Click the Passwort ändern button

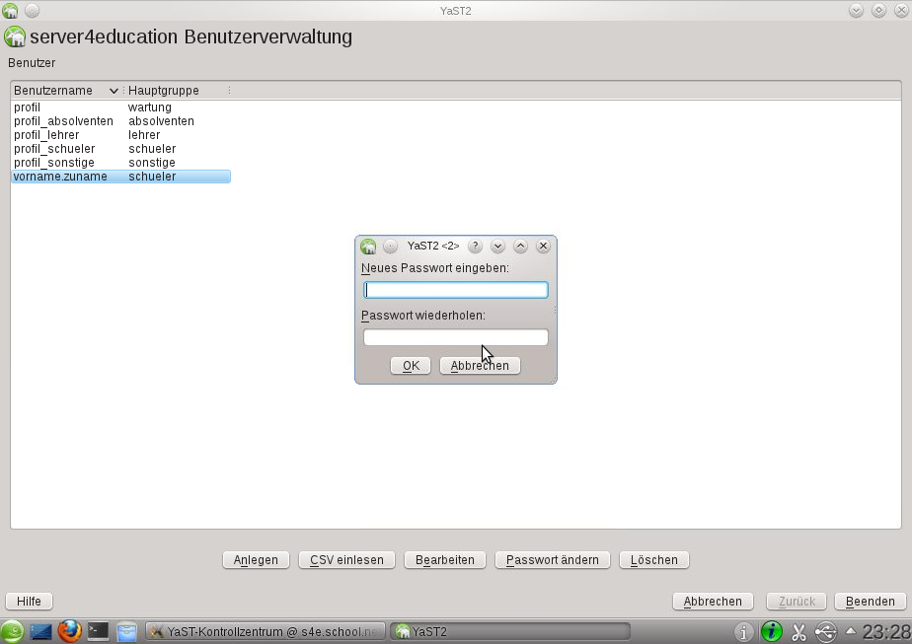click(553, 560)
